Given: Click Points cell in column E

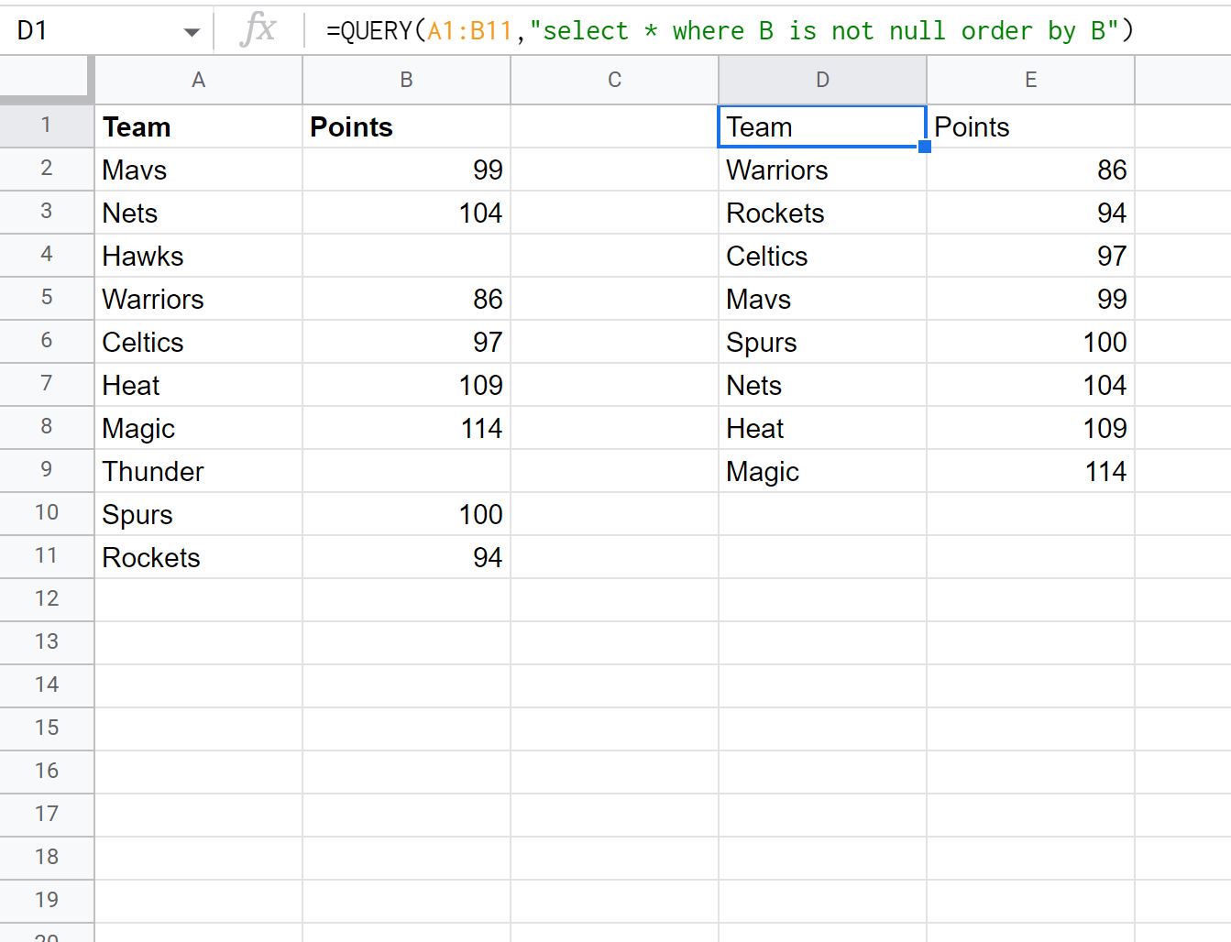Looking at the screenshot, I should coord(1030,126).
